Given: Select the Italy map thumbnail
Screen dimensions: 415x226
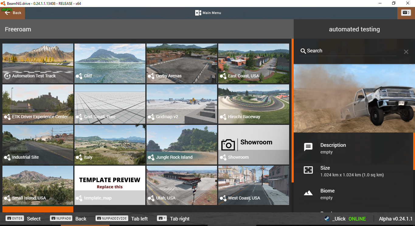Looking at the screenshot, I should point(110,145).
